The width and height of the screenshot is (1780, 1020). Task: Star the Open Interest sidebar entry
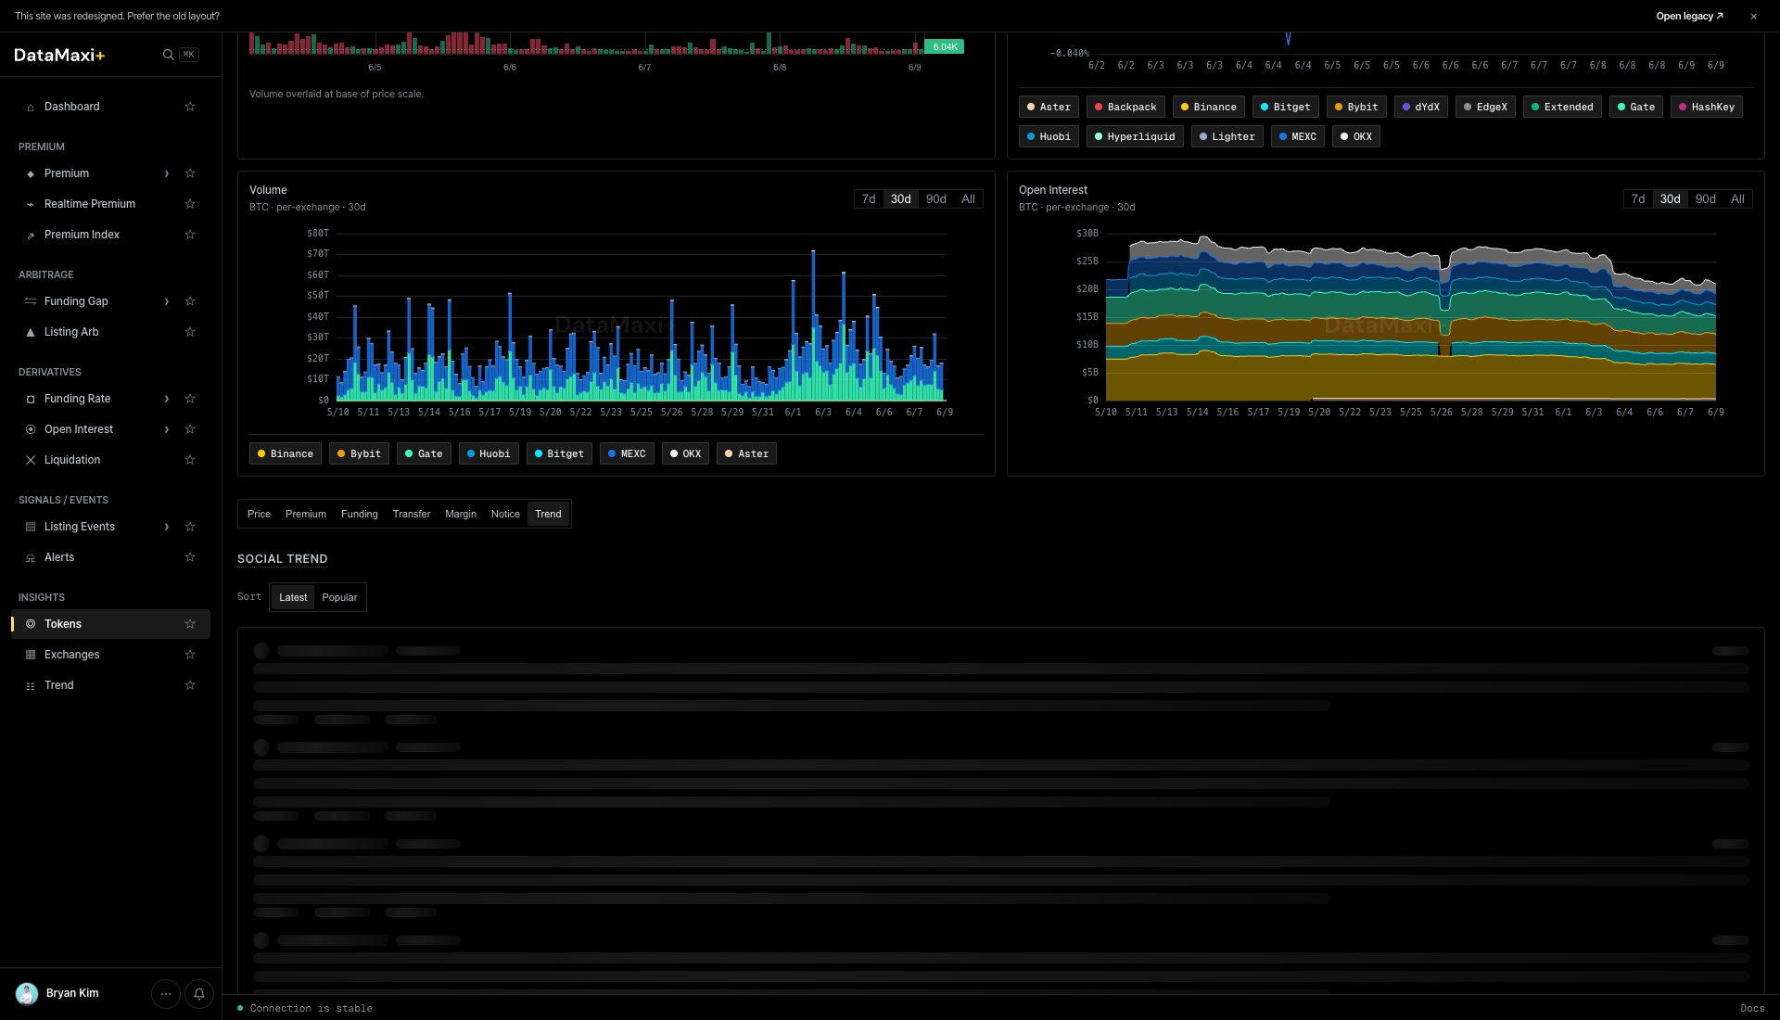190,429
